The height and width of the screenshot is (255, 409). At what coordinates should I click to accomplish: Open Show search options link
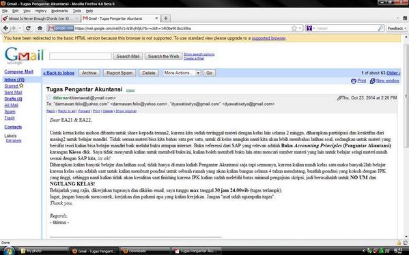(x=199, y=54)
